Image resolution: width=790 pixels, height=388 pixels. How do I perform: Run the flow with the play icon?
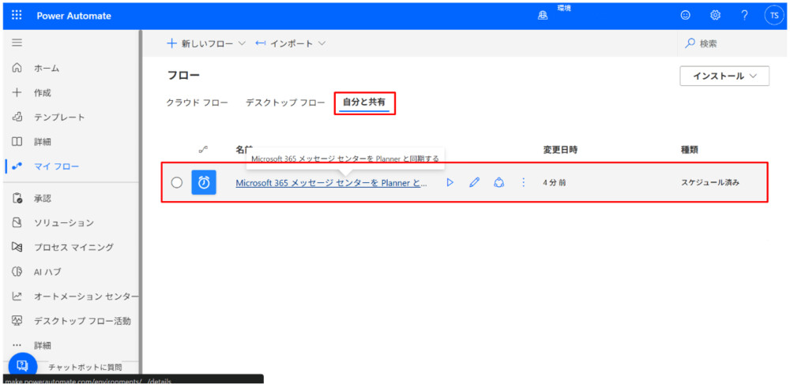pos(450,183)
